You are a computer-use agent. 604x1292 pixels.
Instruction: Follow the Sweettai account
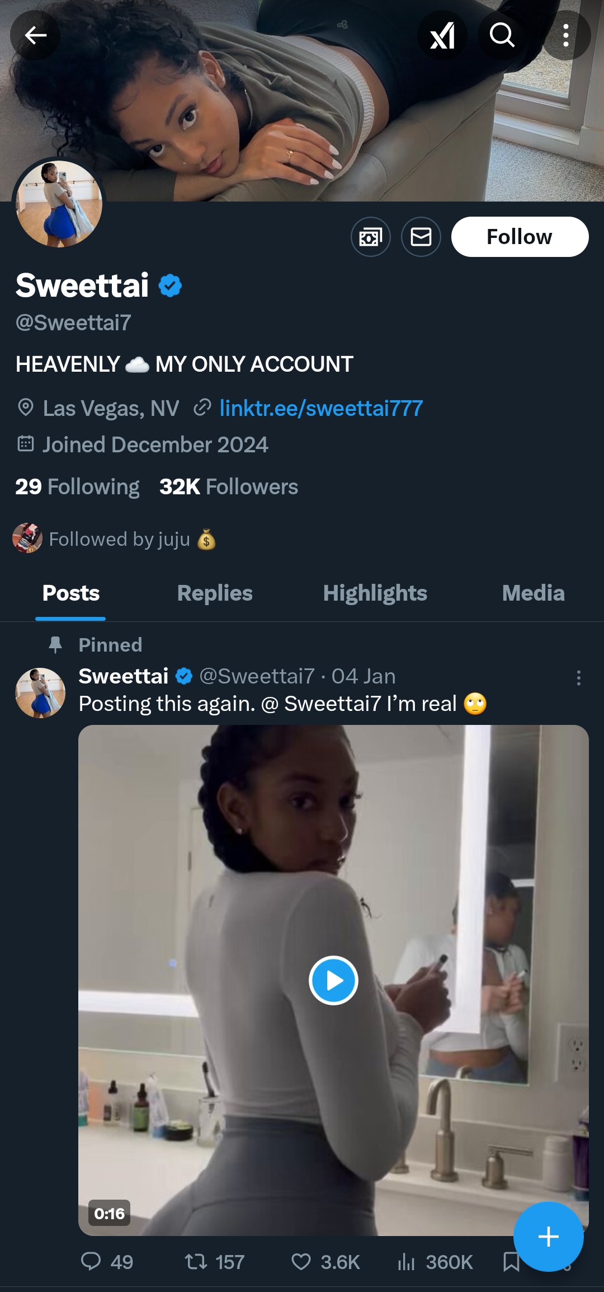click(x=520, y=237)
